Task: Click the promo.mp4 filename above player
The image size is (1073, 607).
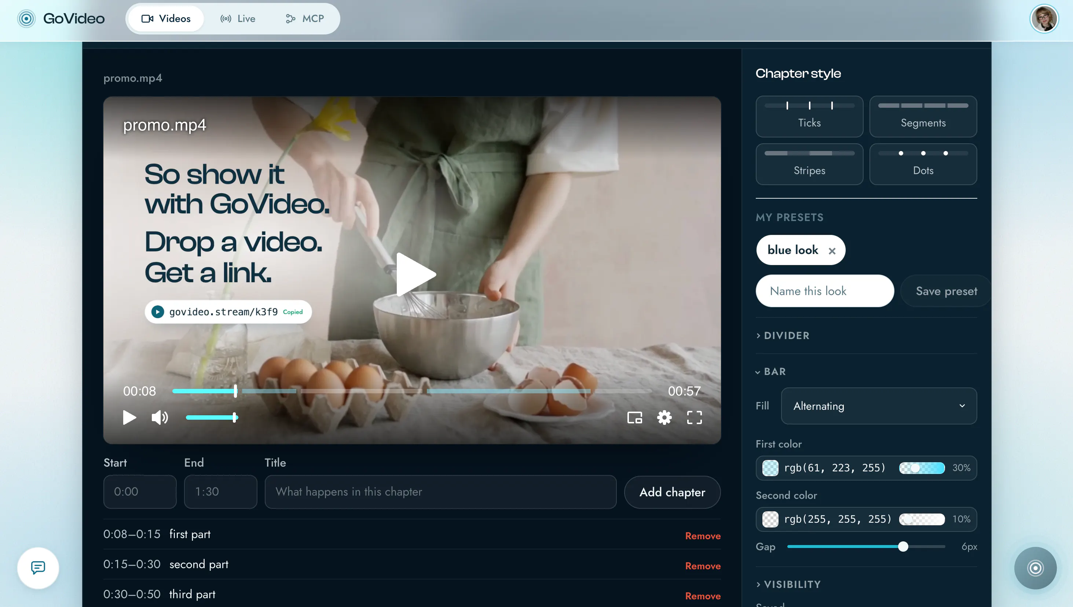Action: click(x=133, y=78)
